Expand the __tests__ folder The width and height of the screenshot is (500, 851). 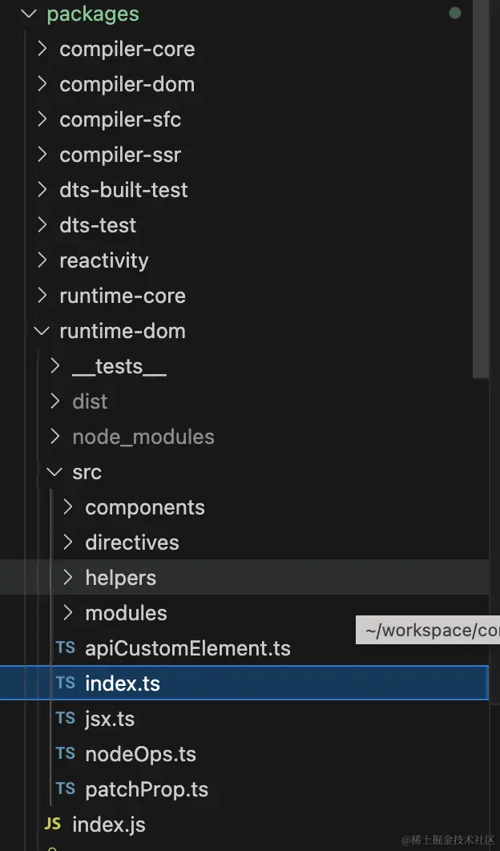pos(54,366)
